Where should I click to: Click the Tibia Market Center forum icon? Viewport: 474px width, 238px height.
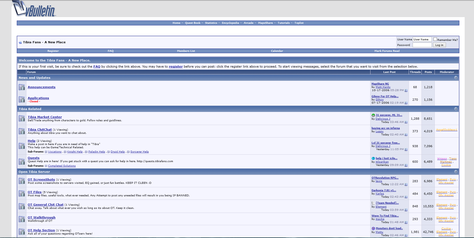tap(22, 118)
